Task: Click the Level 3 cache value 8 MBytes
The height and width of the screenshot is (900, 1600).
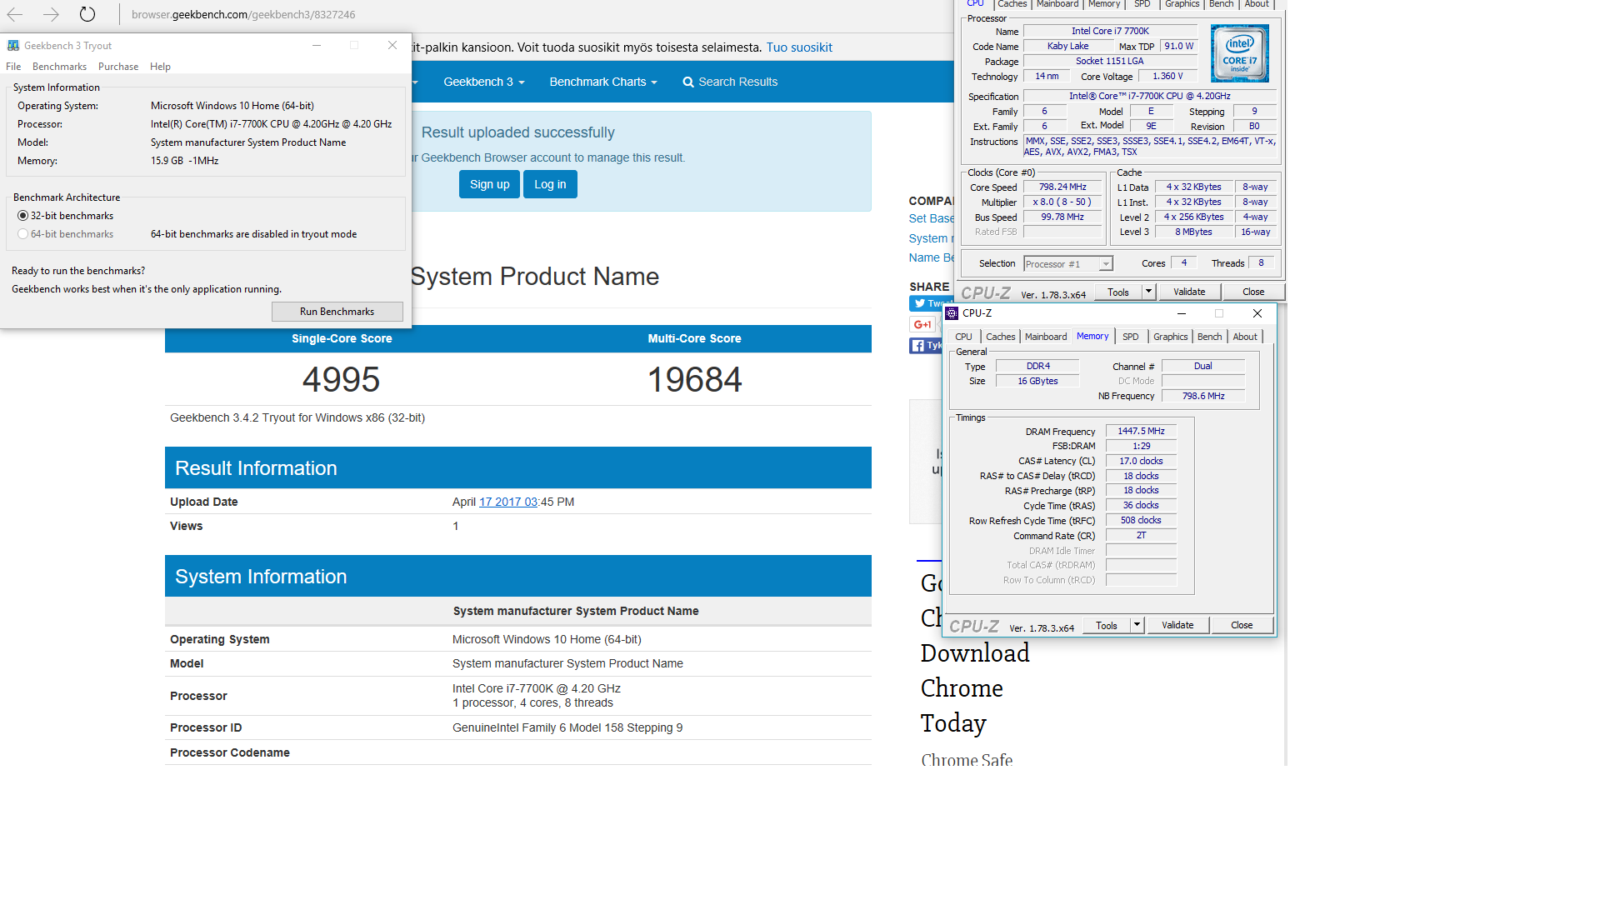Action: (1193, 232)
